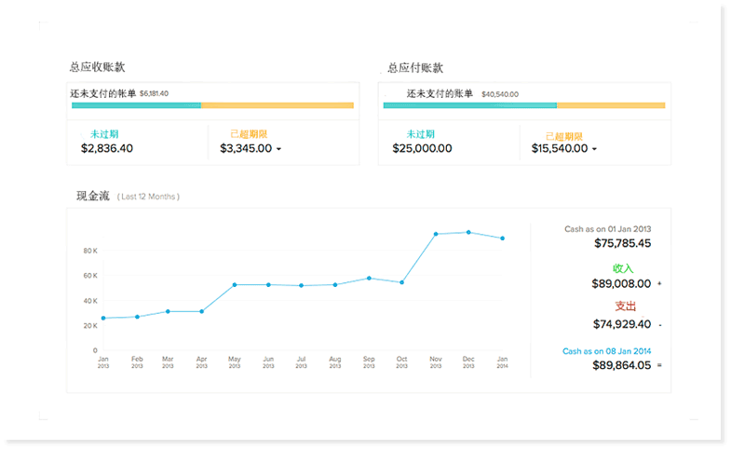Select the Nov 2013 chart data point
The image size is (731, 450).
point(435,234)
